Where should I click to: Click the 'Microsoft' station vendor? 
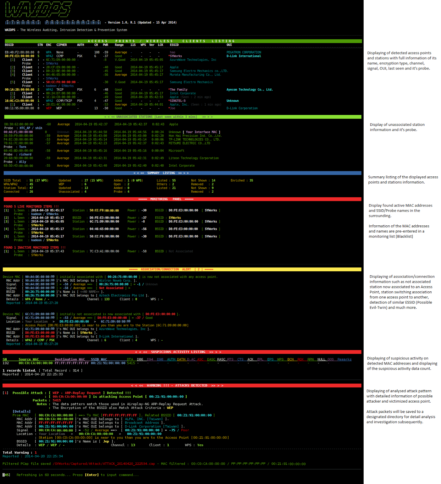click(x=176, y=151)
